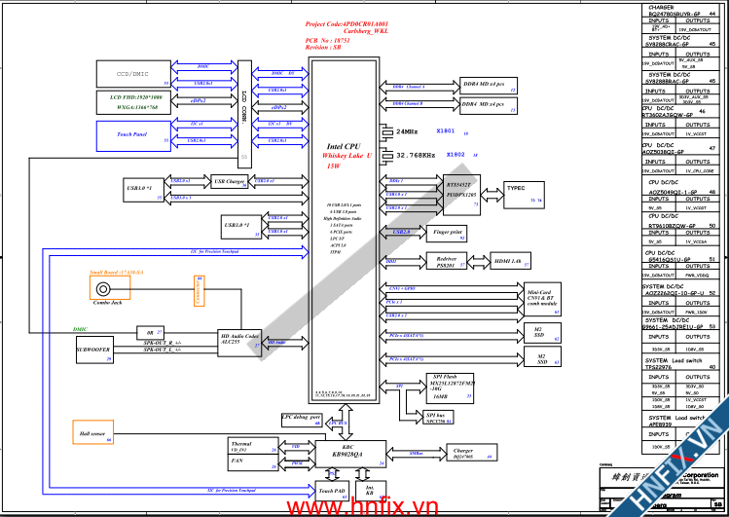The image size is (729, 517).
Task: Select the CCD/DMIC block
Action: click(x=132, y=73)
